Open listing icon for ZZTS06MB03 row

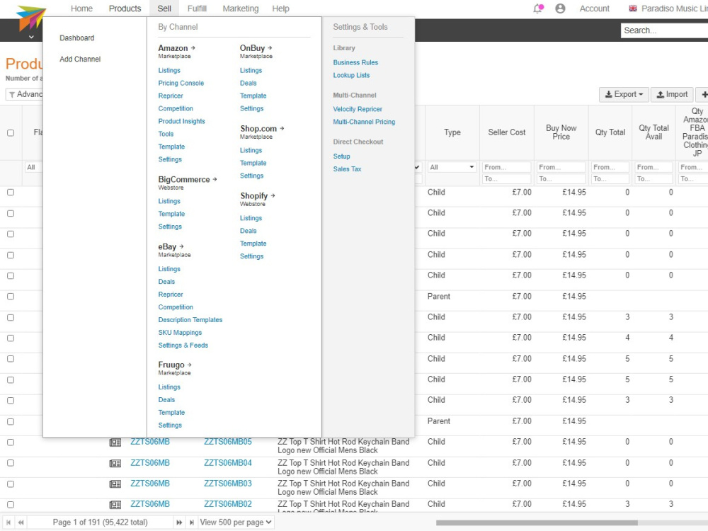pos(115,484)
